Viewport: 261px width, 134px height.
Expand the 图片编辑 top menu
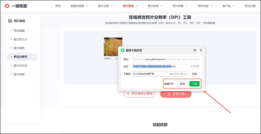point(130,6)
